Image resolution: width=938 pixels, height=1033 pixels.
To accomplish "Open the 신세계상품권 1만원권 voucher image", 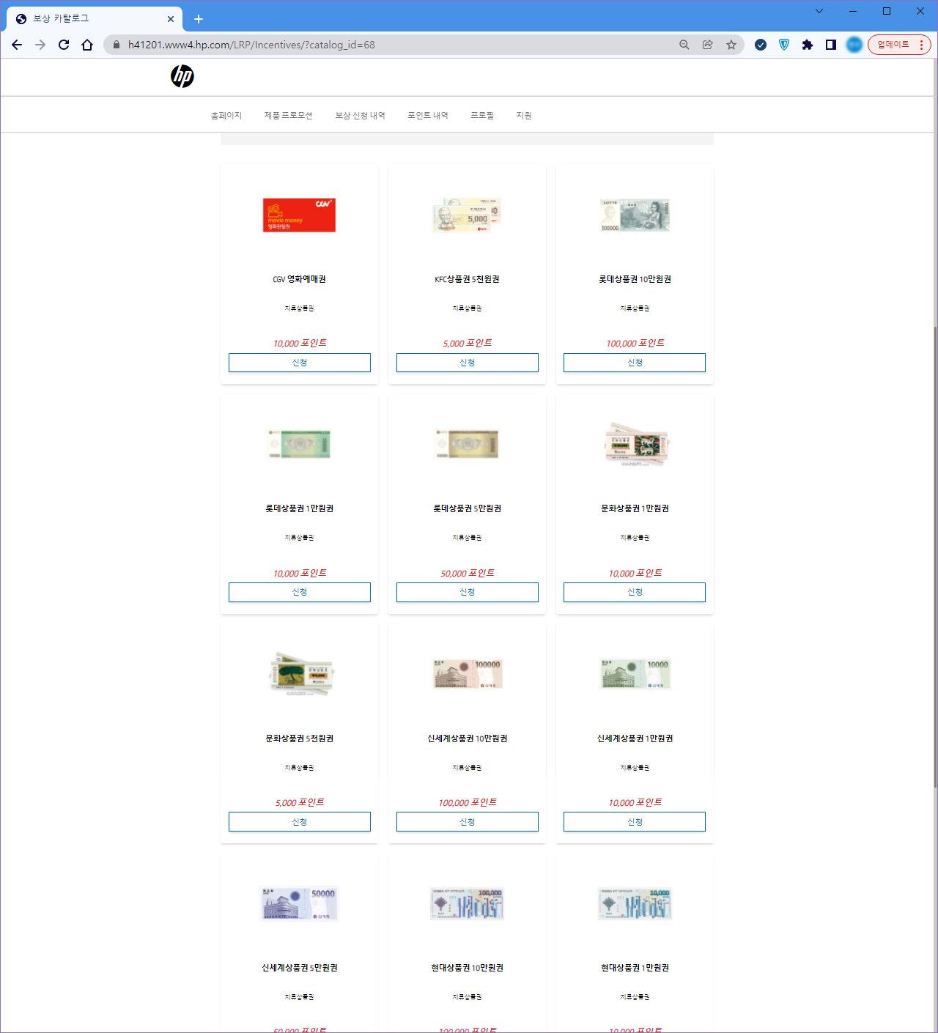I will pos(635,674).
